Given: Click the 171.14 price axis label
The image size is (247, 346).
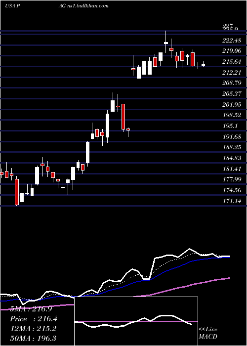Looking at the screenshot, I should [x=232, y=201].
